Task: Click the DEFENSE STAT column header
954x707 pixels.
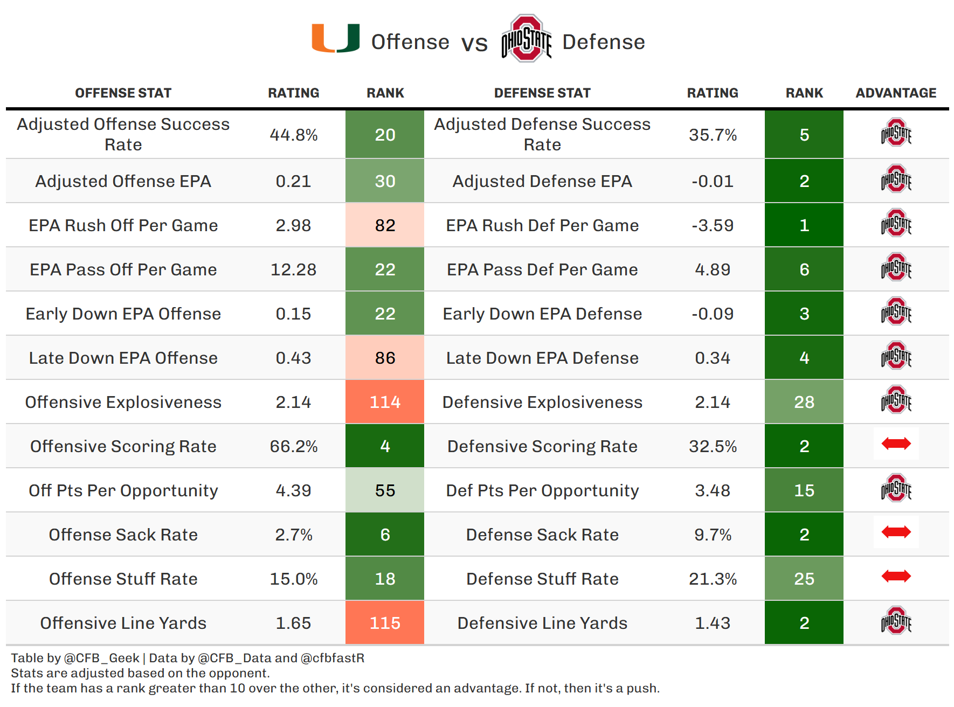Action: pos(542,93)
